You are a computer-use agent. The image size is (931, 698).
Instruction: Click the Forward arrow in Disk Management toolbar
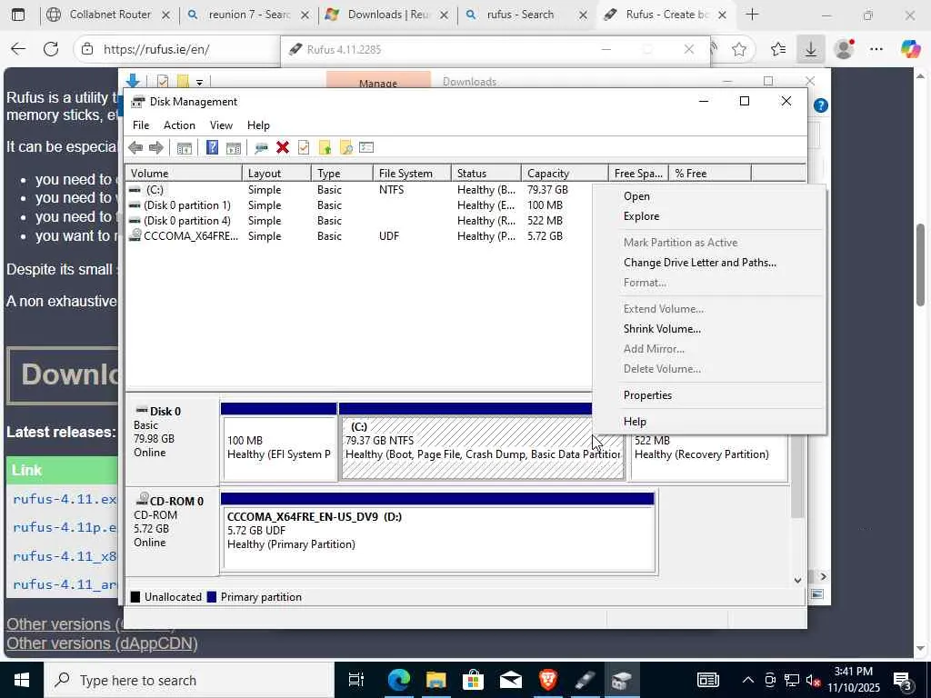point(156,148)
